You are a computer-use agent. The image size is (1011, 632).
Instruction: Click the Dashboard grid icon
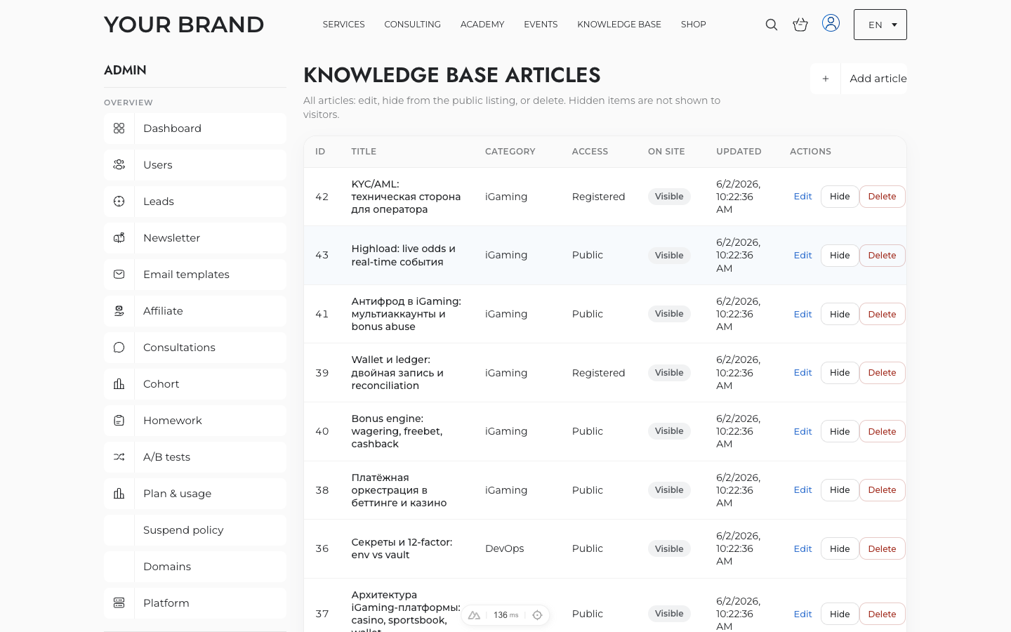tap(119, 129)
